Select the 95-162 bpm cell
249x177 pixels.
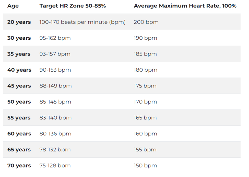[55, 38]
